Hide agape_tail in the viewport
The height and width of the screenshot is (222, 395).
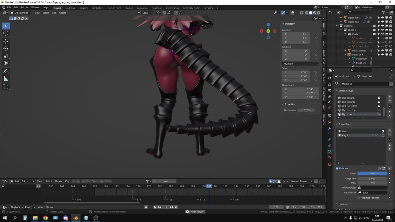pos(383,22)
